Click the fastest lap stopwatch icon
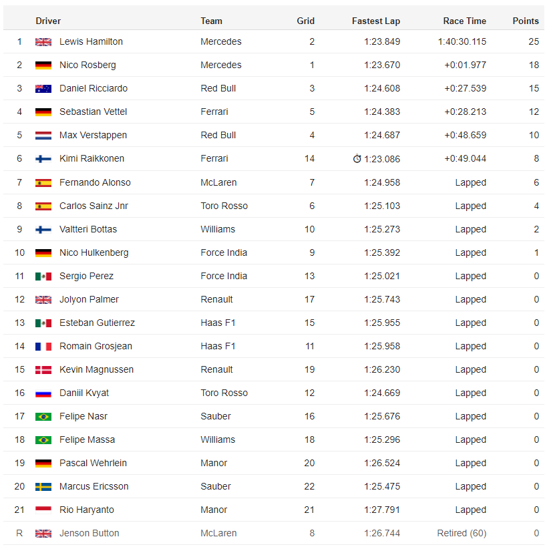This screenshot has width=549, height=547. point(357,159)
